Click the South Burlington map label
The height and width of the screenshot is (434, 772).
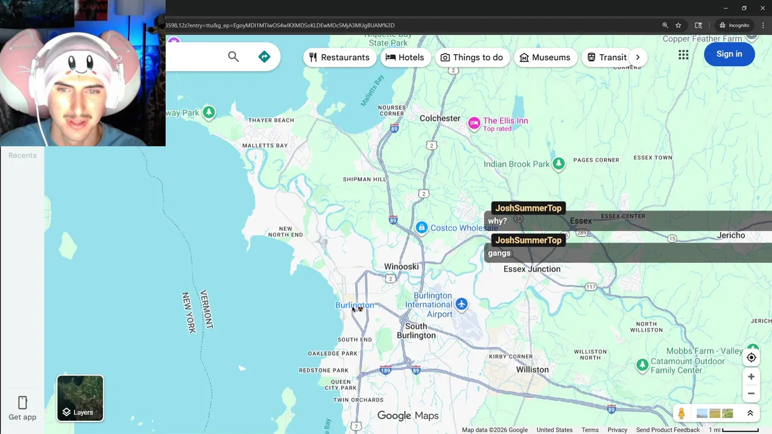coord(416,331)
